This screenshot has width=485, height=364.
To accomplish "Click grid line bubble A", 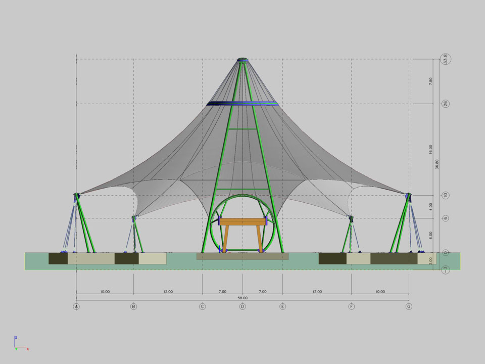I will (x=76, y=306).
